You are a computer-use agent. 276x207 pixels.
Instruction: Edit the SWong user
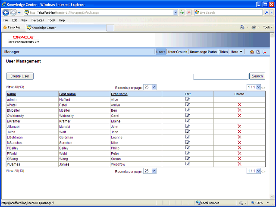coord(188,158)
